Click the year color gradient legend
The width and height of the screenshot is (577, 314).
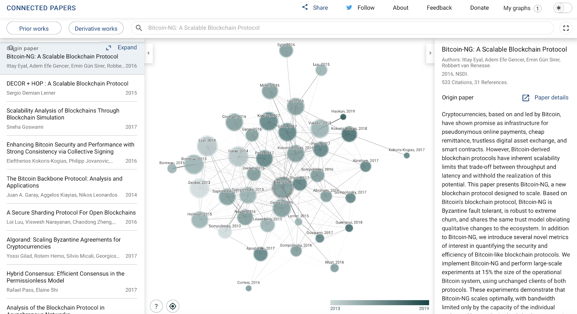(379, 303)
